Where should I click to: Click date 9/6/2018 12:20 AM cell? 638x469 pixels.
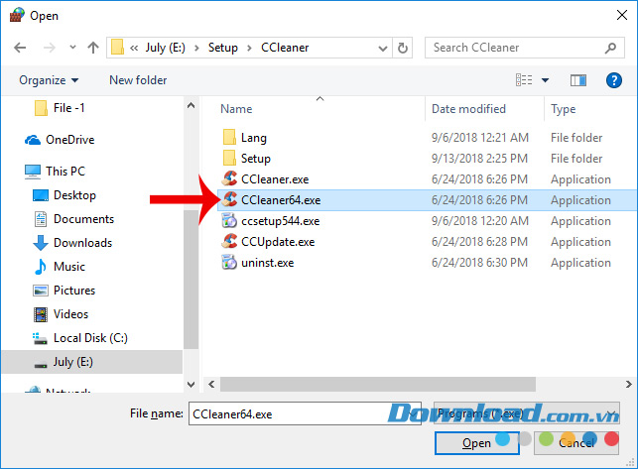479,221
